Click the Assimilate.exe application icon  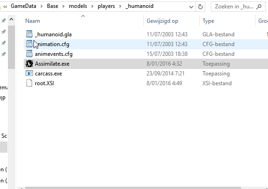coord(29,64)
